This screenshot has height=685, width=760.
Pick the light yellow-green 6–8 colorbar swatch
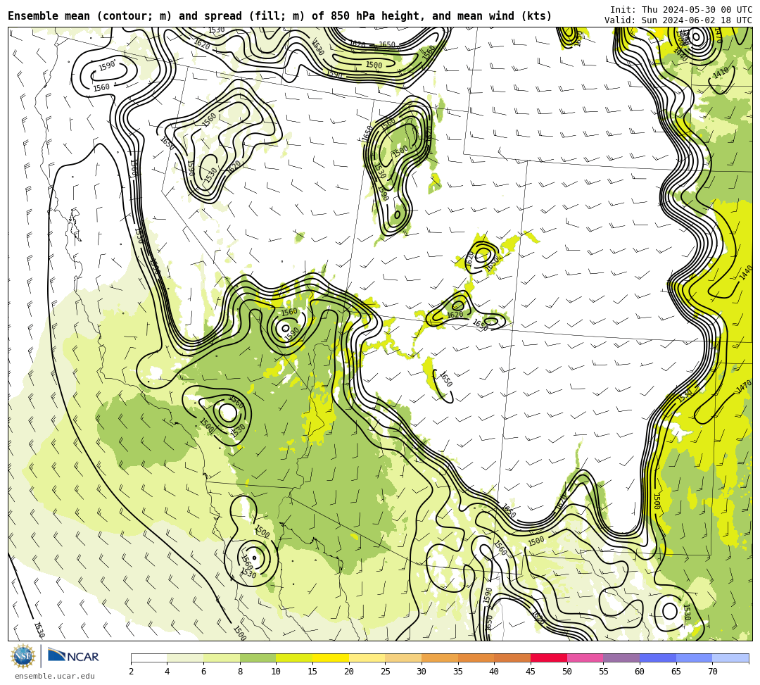pyautogui.click(x=222, y=658)
